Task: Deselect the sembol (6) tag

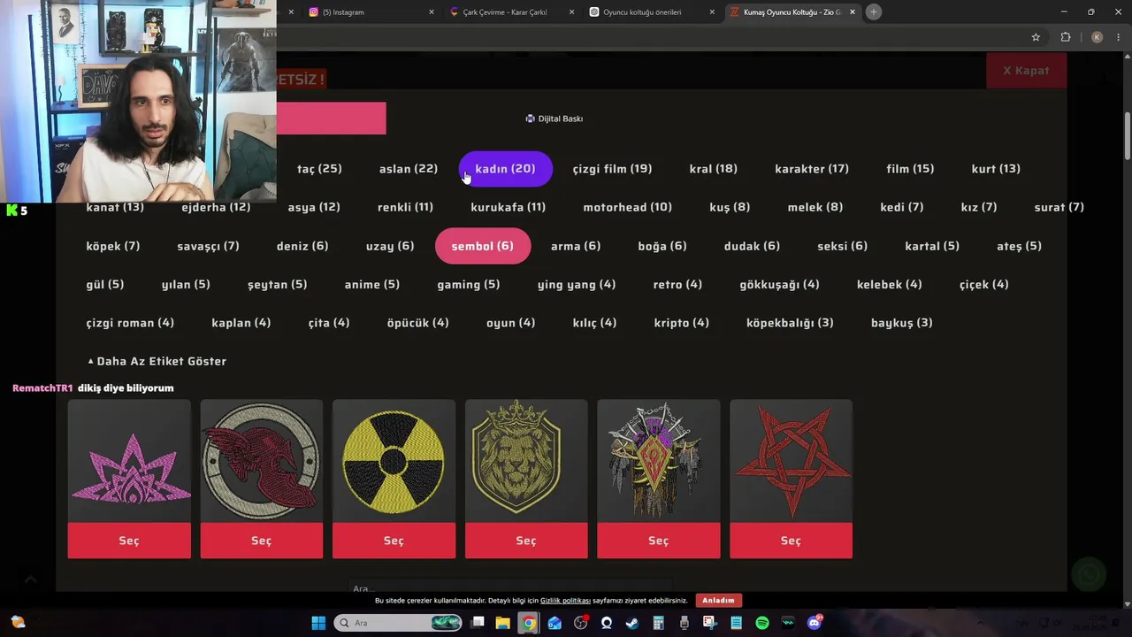Action: coord(482,246)
